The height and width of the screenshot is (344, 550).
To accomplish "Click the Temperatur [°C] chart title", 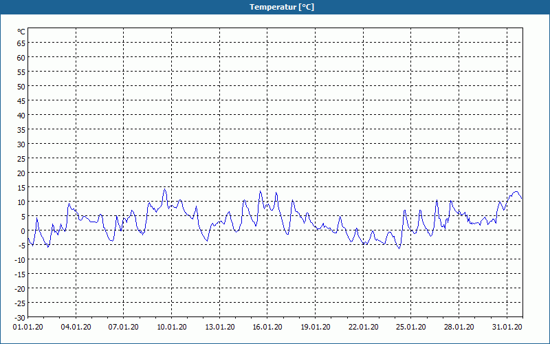I will pyautogui.click(x=282, y=7).
